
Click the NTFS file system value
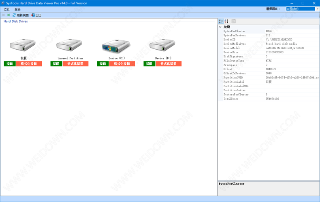(x=269, y=61)
